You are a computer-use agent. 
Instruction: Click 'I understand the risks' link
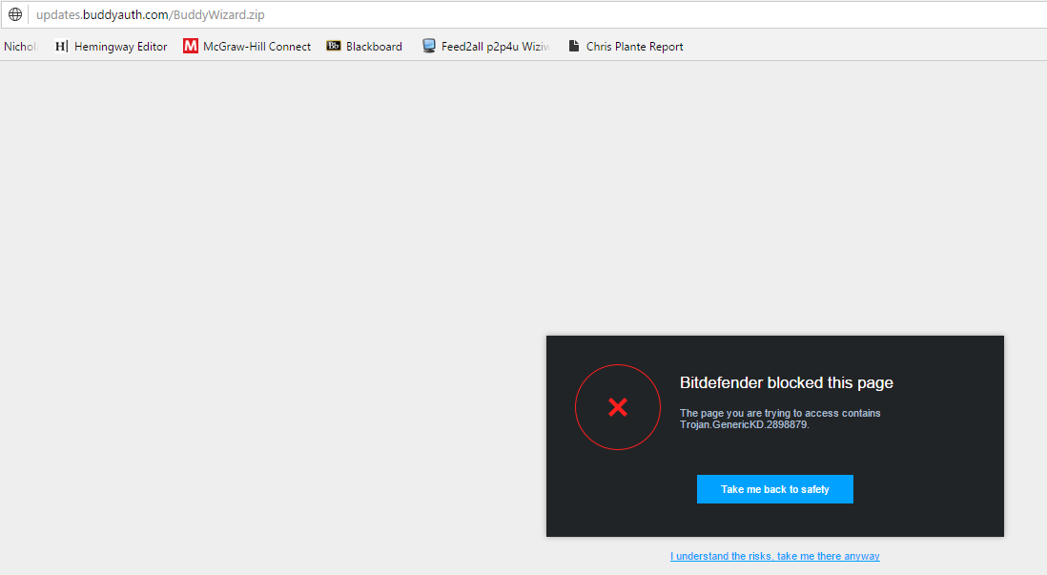coord(774,556)
